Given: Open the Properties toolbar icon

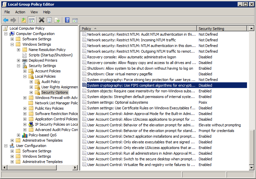Looking at the screenshot, I should [x=49, y=20].
